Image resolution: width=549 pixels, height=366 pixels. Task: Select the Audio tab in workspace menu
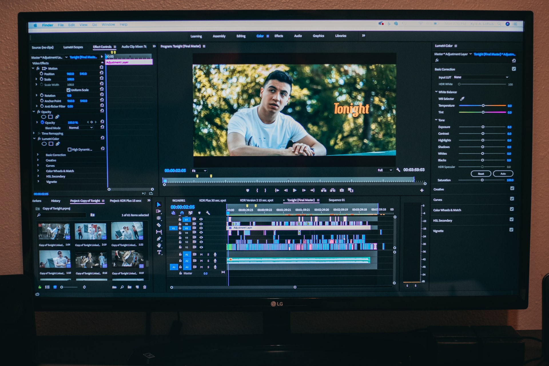pyautogui.click(x=297, y=36)
